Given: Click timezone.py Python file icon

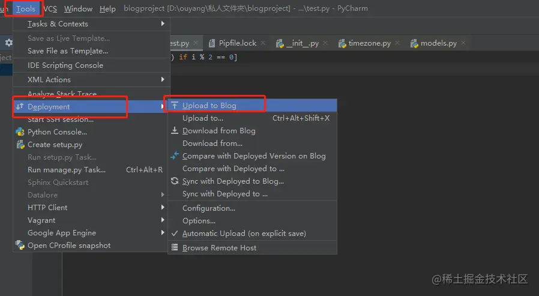Looking at the screenshot, I should [x=342, y=43].
